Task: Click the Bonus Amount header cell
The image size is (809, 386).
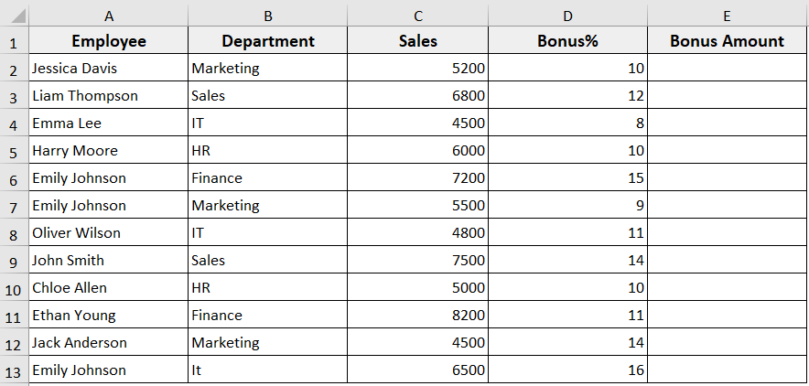Action: [727, 41]
